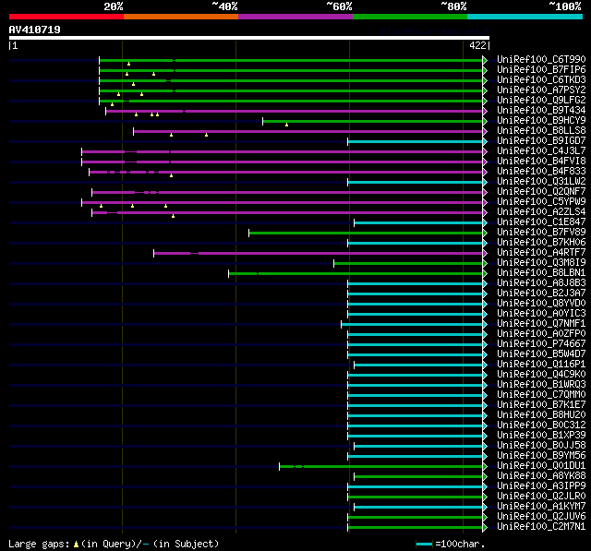Click the green alignment bar of UniRef100_B8LBN1

click(356, 274)
